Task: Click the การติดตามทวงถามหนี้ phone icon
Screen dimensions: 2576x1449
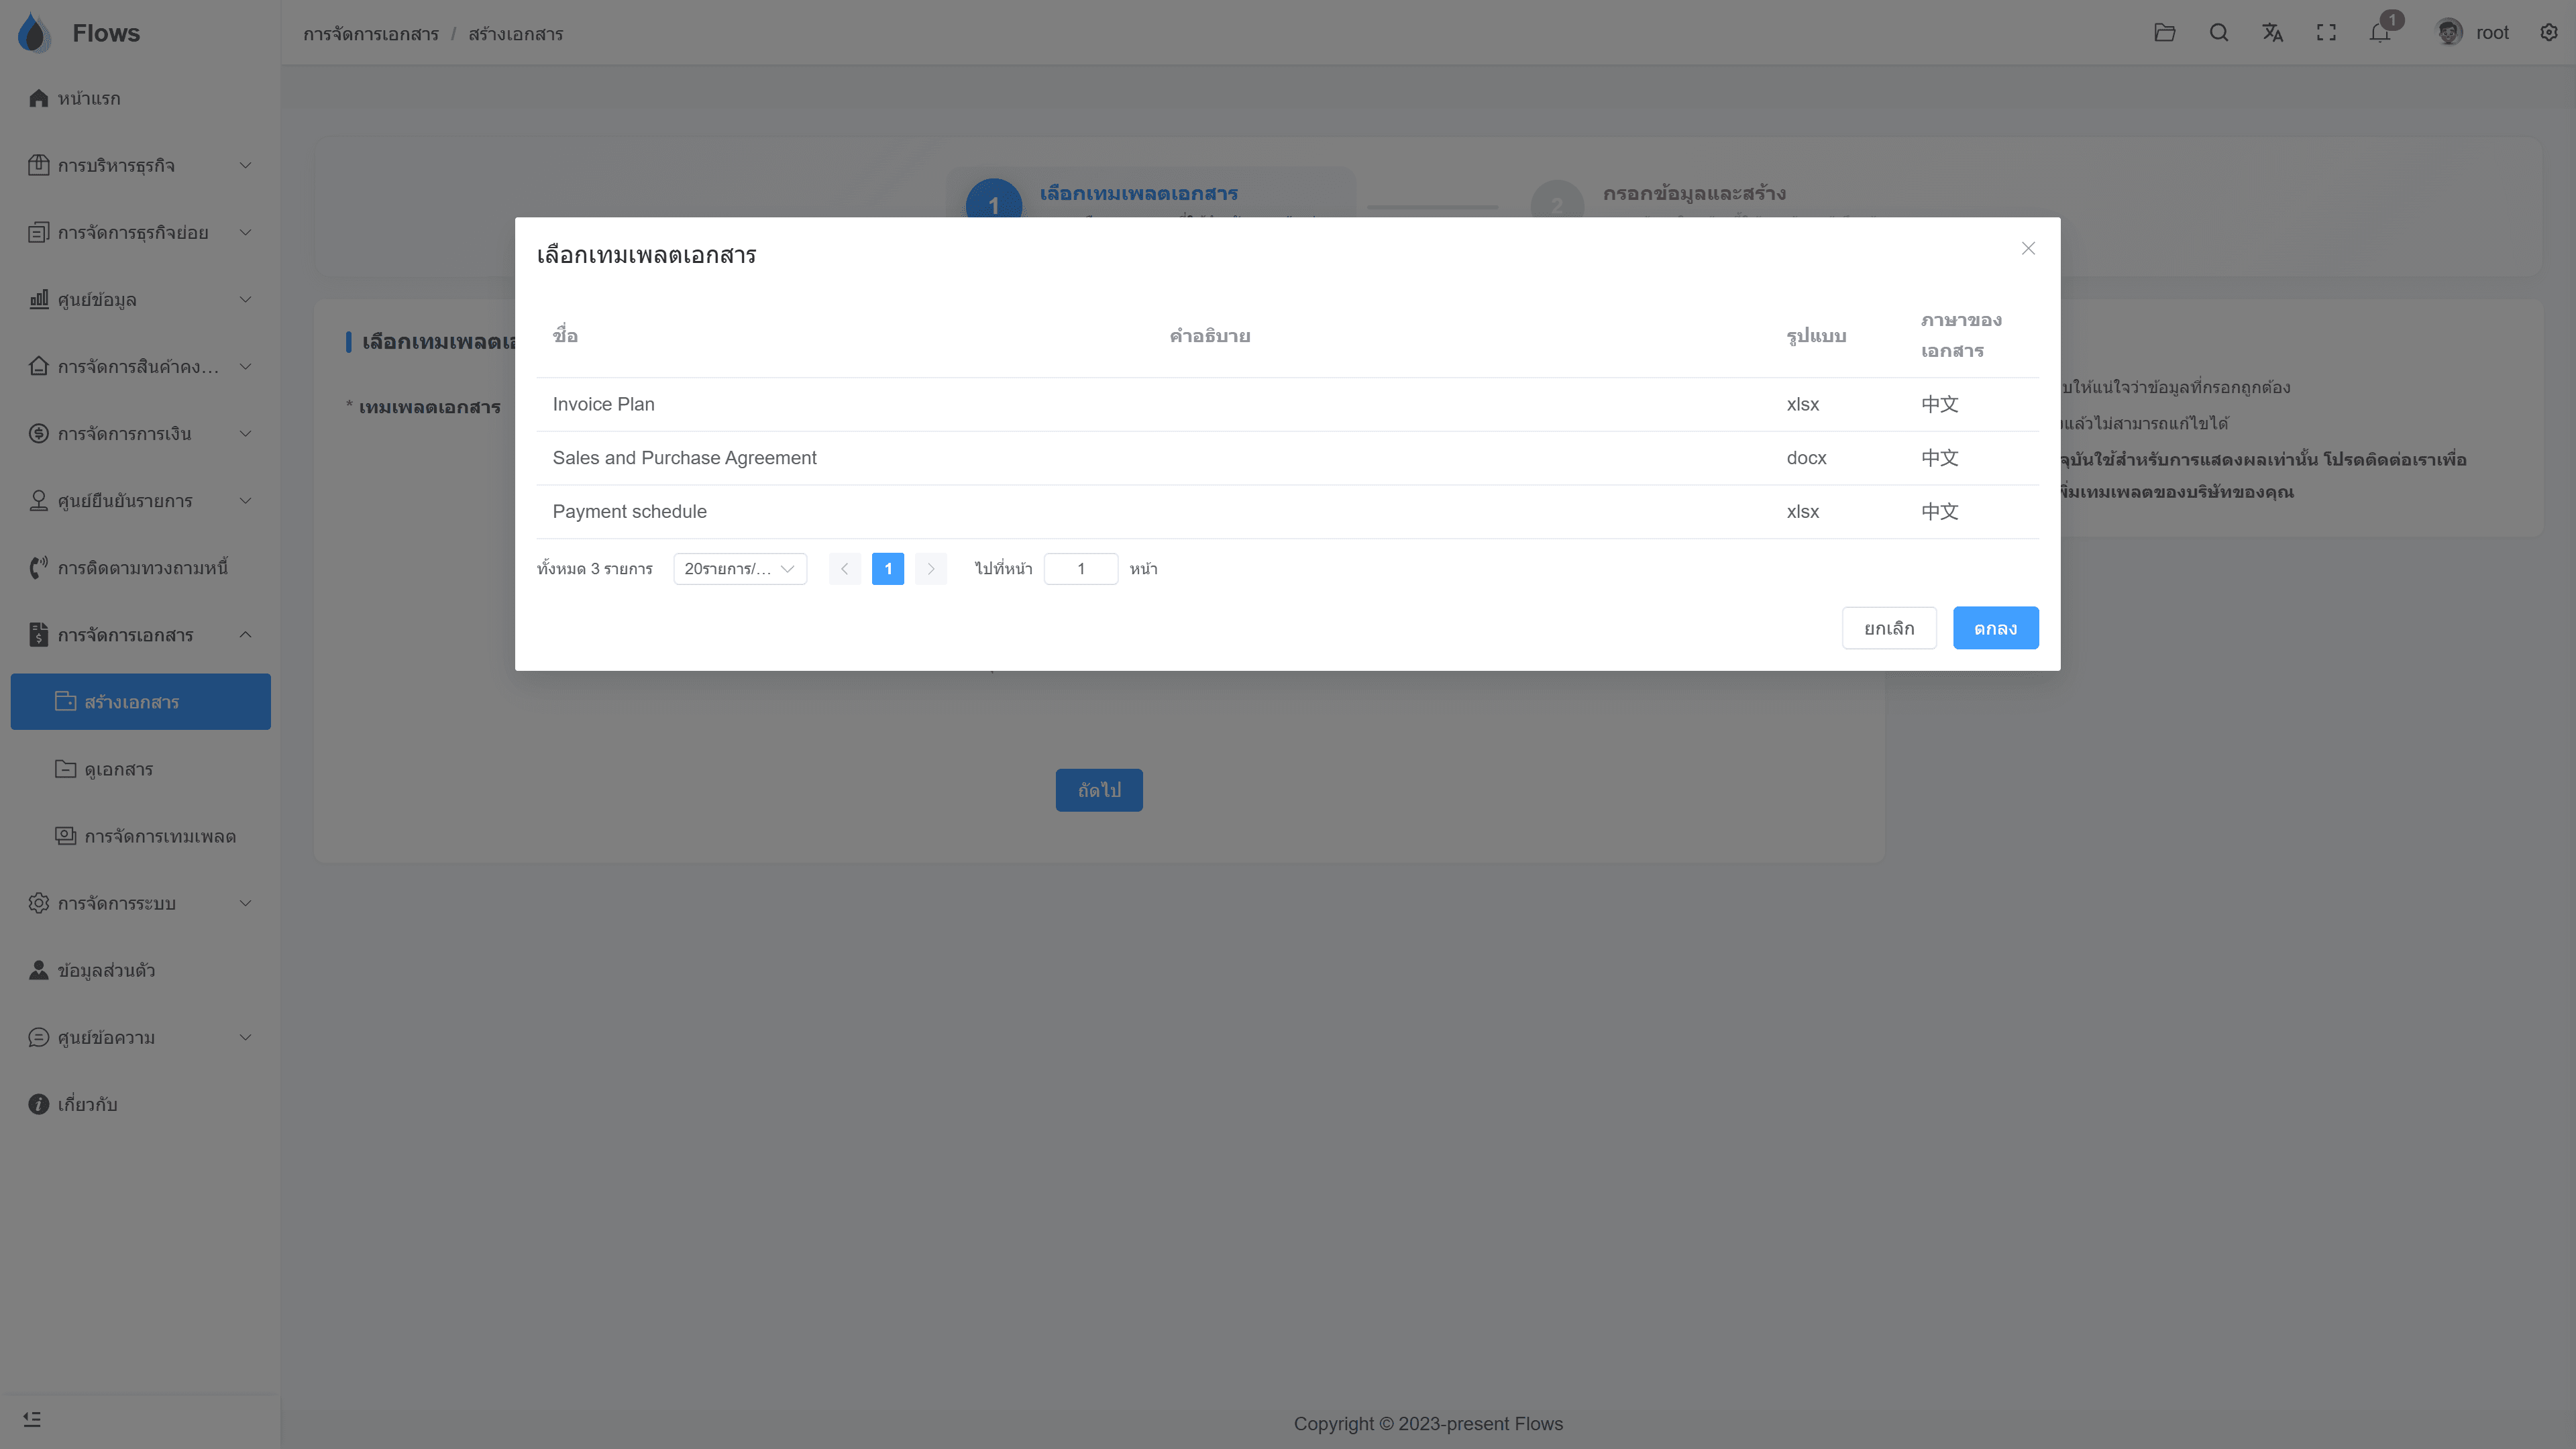Action: (39, 567)
